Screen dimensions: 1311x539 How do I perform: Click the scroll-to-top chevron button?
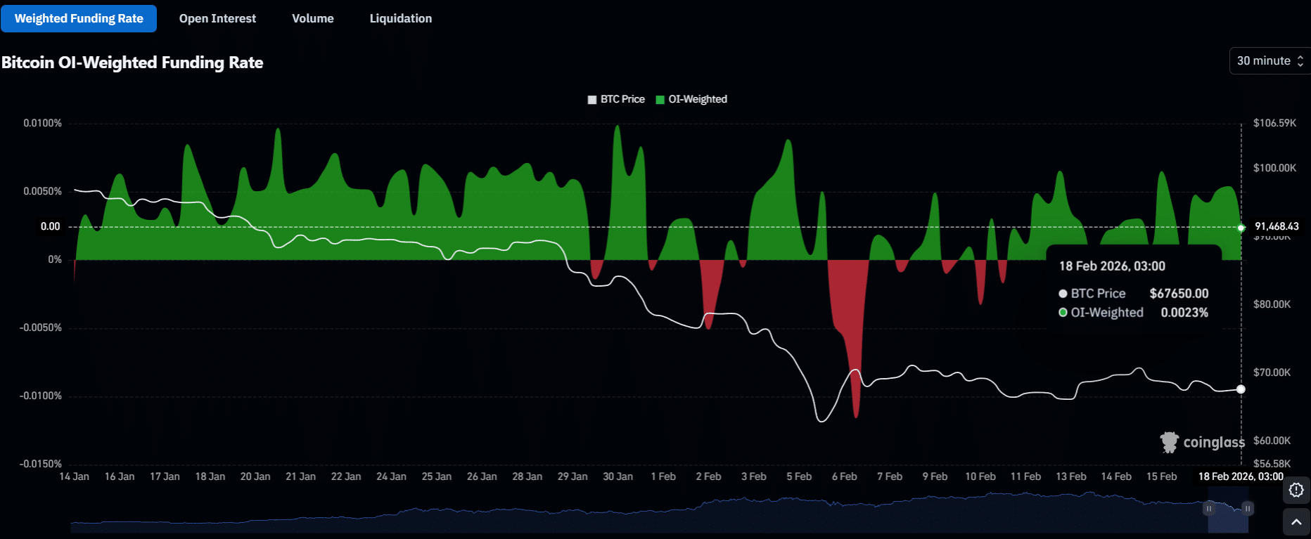tap(1296, 522)
